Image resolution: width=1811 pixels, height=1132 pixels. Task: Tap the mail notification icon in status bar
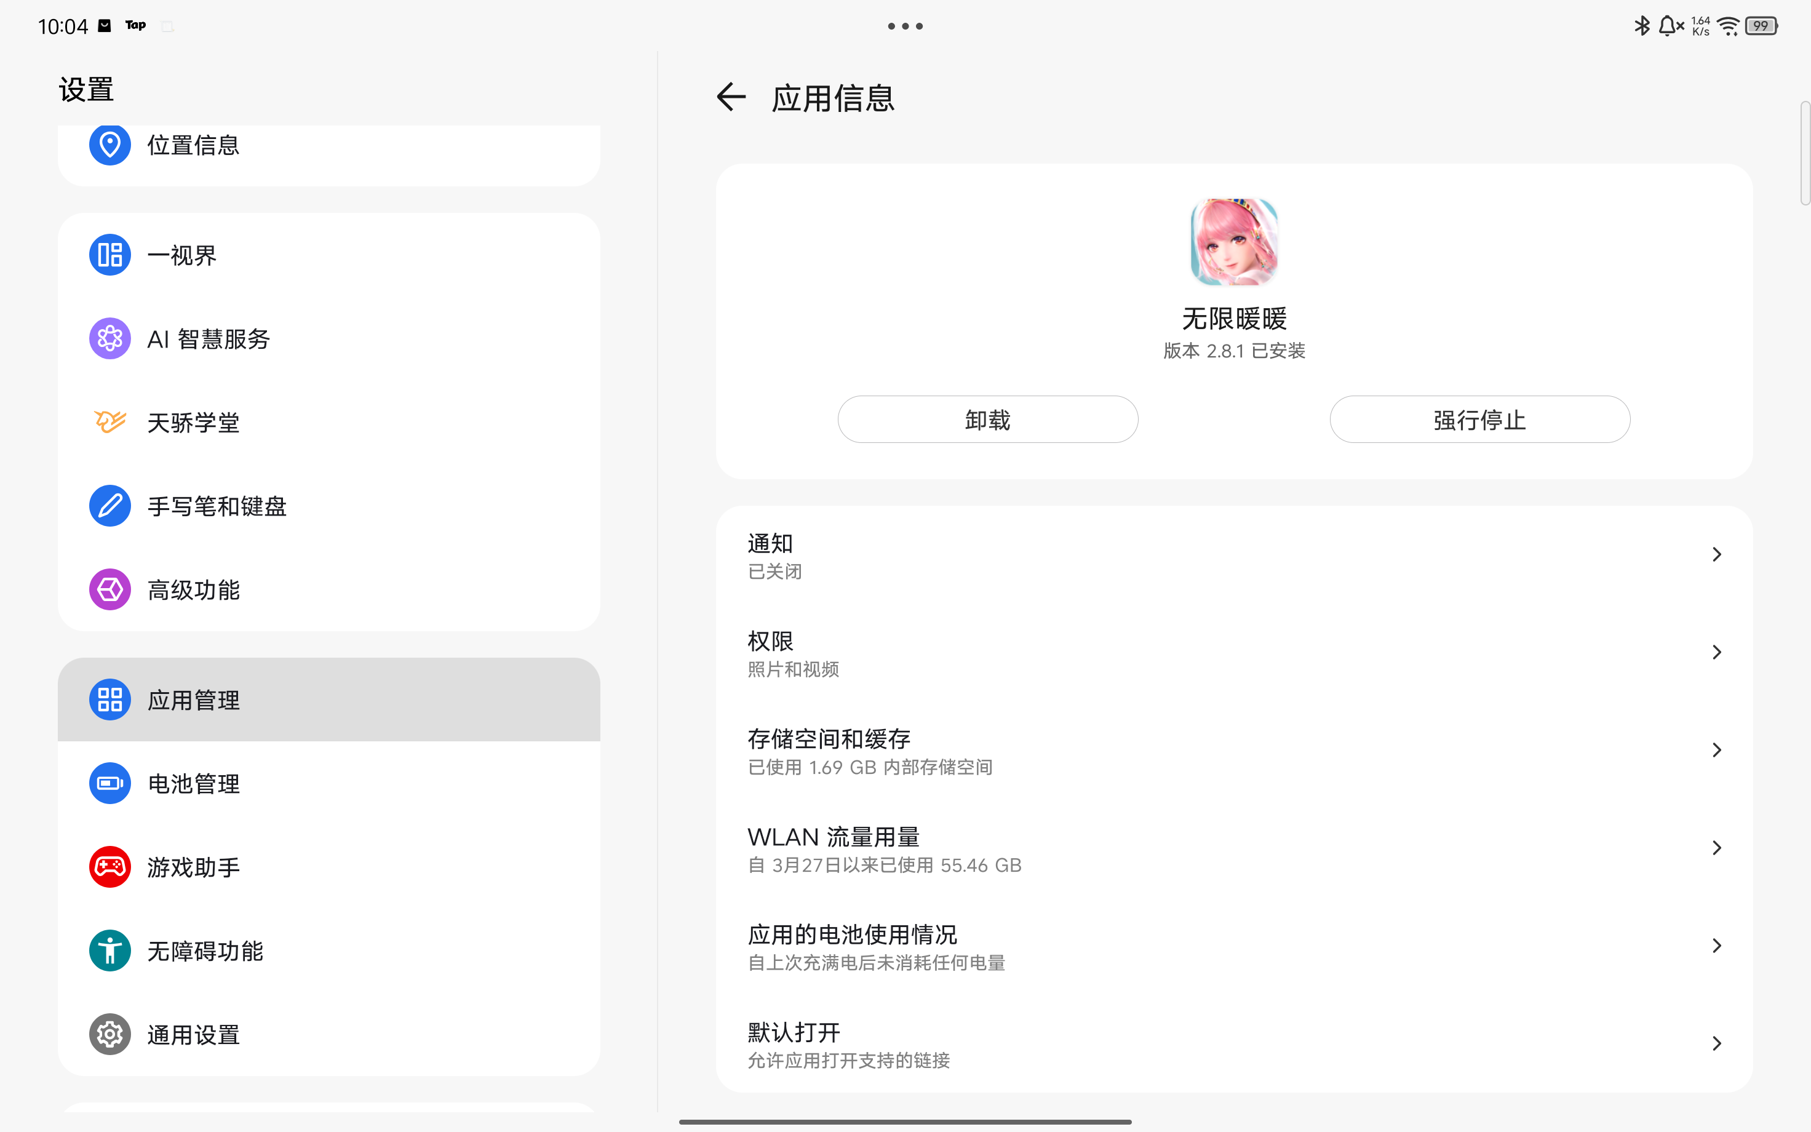105,25
